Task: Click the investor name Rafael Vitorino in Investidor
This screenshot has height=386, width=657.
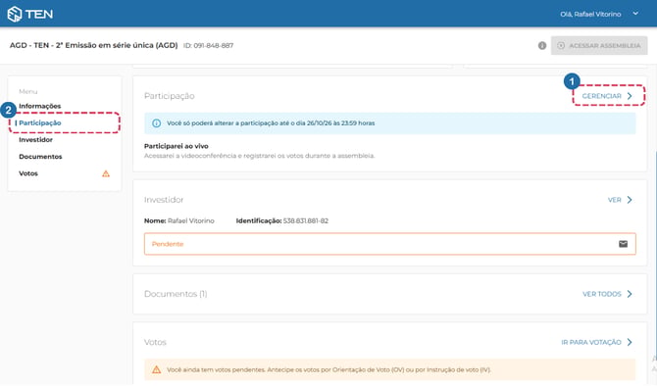Action: pyautogui.click(x=190, y=220)
